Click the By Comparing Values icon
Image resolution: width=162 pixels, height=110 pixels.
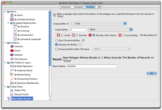[12, 19]
